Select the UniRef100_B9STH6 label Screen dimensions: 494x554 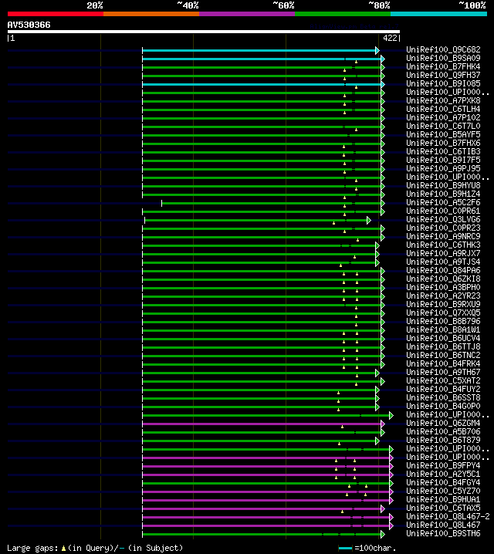(x=443, y=533)
